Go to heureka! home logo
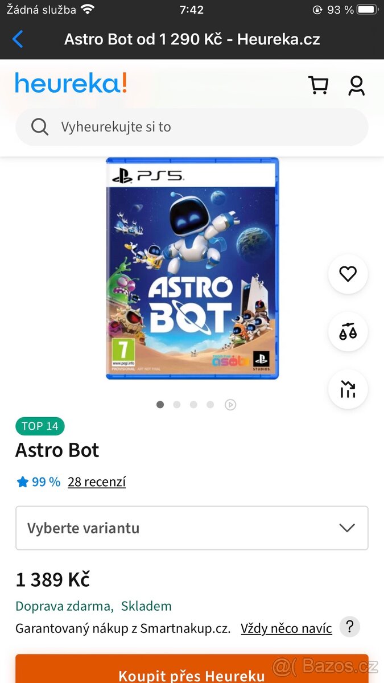Viewport: 384px width, 683px height. click(x=71, y=84)
